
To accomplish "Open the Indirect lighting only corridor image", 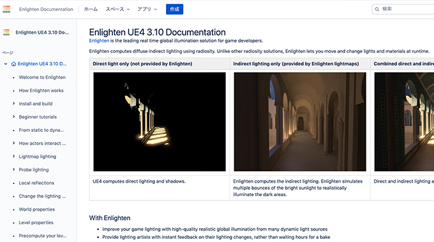I will [x=300, y=122].
